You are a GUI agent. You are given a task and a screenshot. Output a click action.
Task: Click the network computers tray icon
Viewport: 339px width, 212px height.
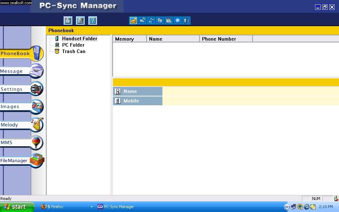coord(293,207)
